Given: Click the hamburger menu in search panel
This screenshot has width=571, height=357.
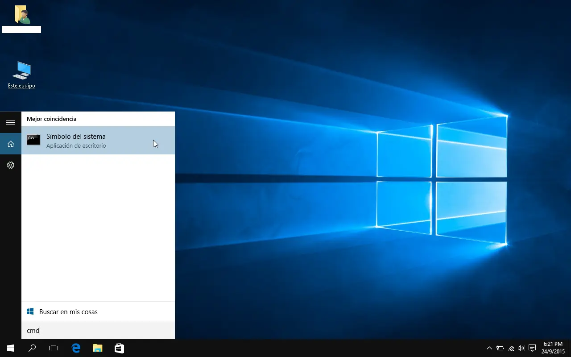Looking at the screenshot, I should click(11, 122).
